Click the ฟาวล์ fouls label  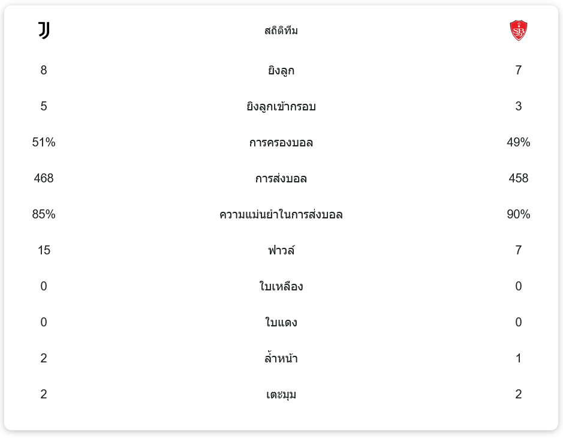click(281, 251)
